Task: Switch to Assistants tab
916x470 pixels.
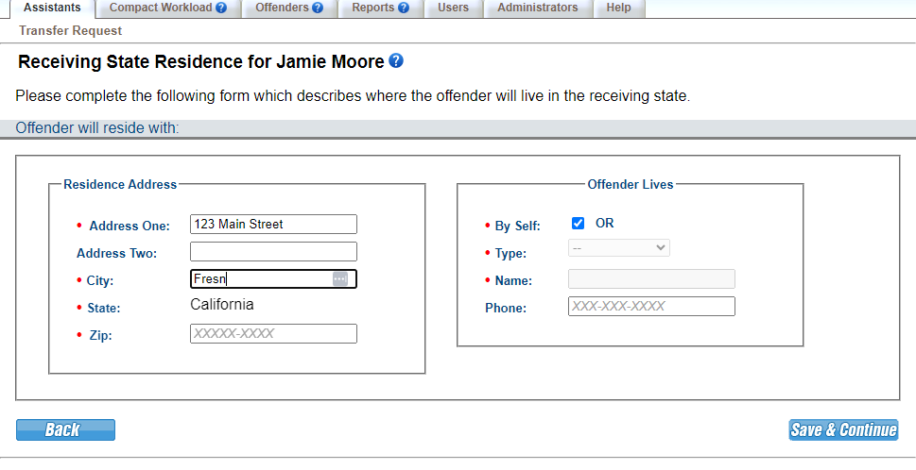Action: point(52,8)
